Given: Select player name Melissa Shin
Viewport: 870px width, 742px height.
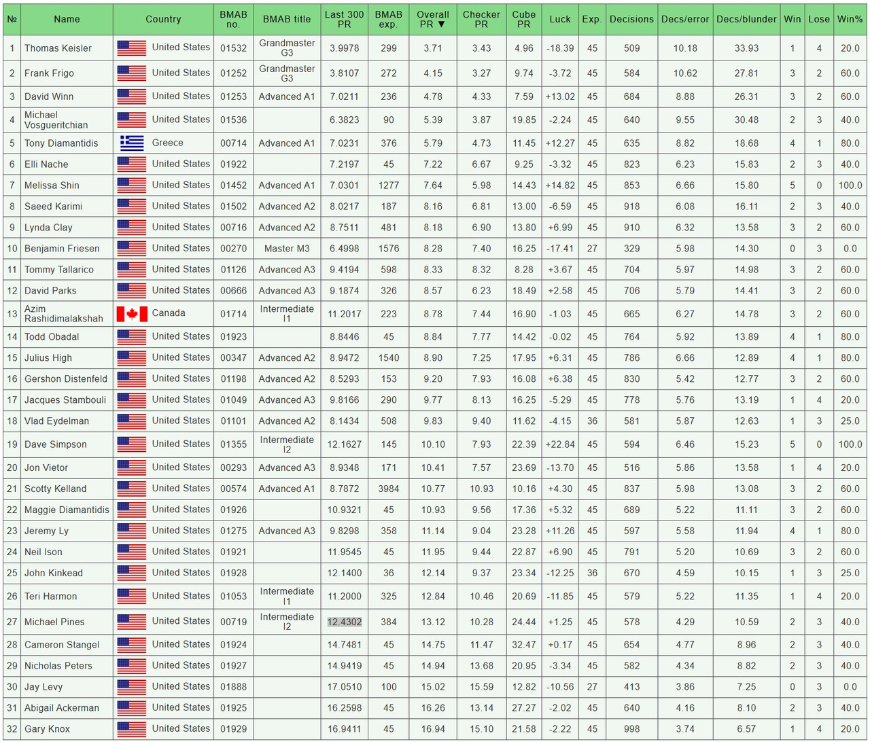Looking at the screenshot, I should pos(52,185).
